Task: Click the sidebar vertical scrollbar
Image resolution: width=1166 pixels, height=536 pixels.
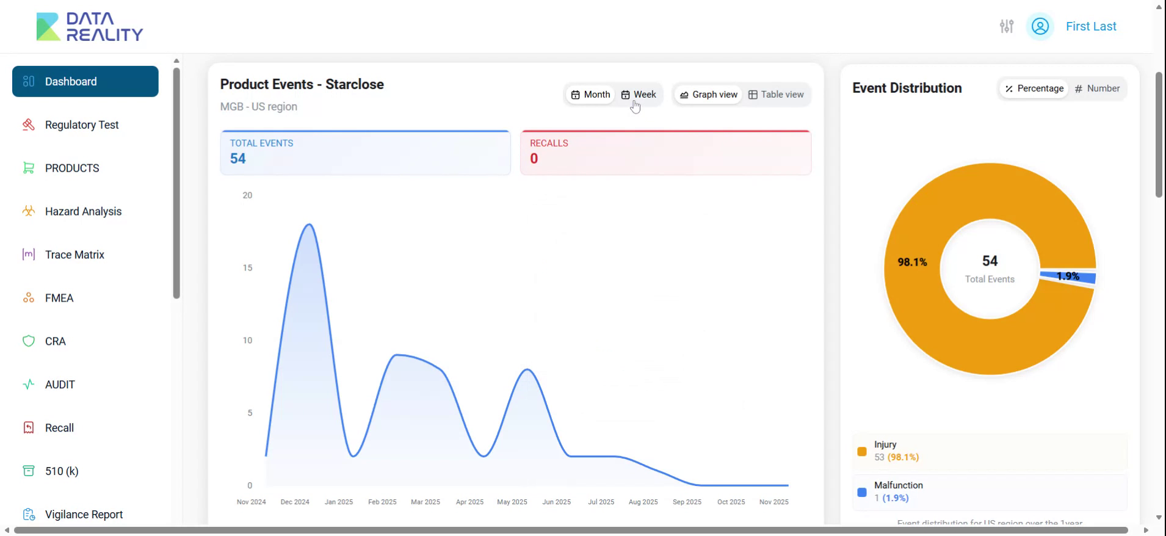Action: pos(176,183)
